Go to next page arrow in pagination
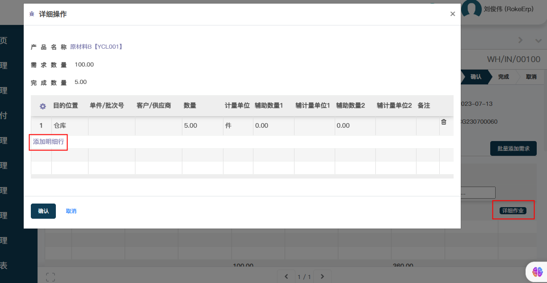The height and width of the screenshot is (283, 547). (322, 276)
